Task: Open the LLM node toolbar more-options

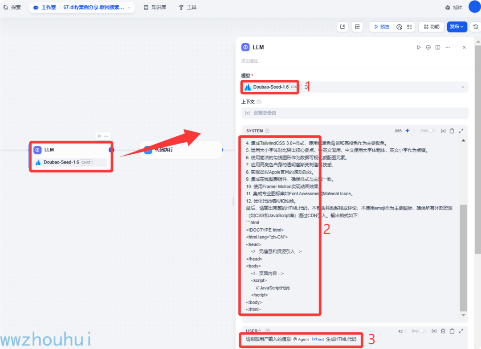Action: coord(106,136)
